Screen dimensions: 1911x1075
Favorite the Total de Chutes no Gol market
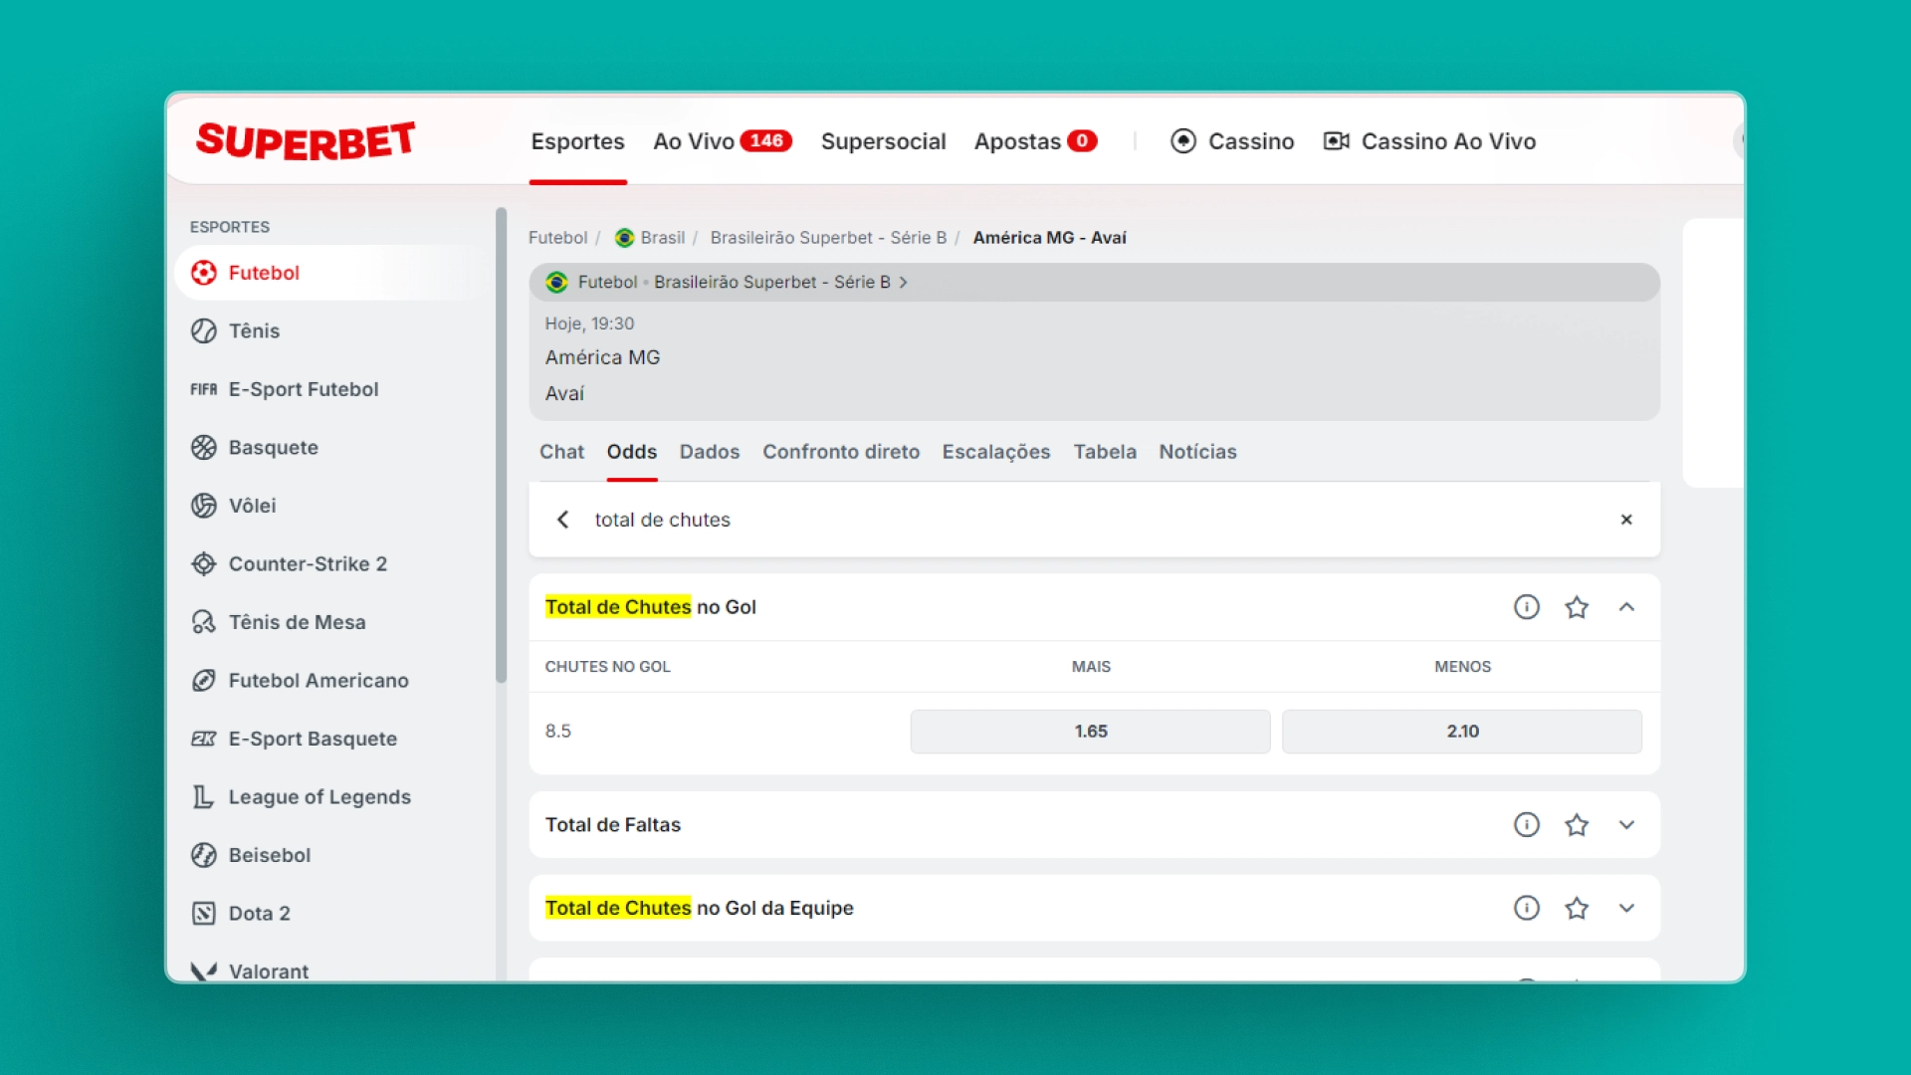tap(1577, 607)
